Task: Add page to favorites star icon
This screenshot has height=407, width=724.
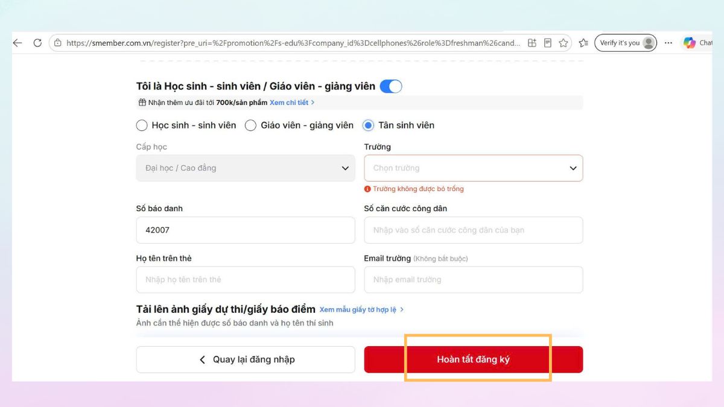Action: coord(564,43)
